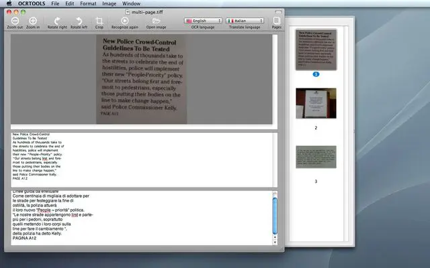
Task: Click 'said Police Commissioner Kelly.' in OCR text
Action: 34,174
